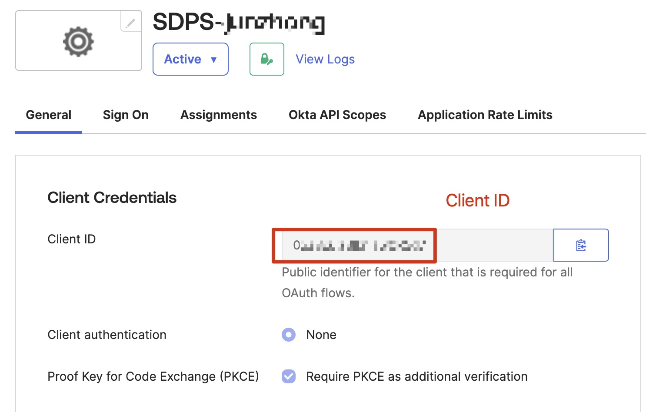Viewport: 646px width, 412px height.
Task: Open the Application Rate Limits tab
Action: [485, 115]
